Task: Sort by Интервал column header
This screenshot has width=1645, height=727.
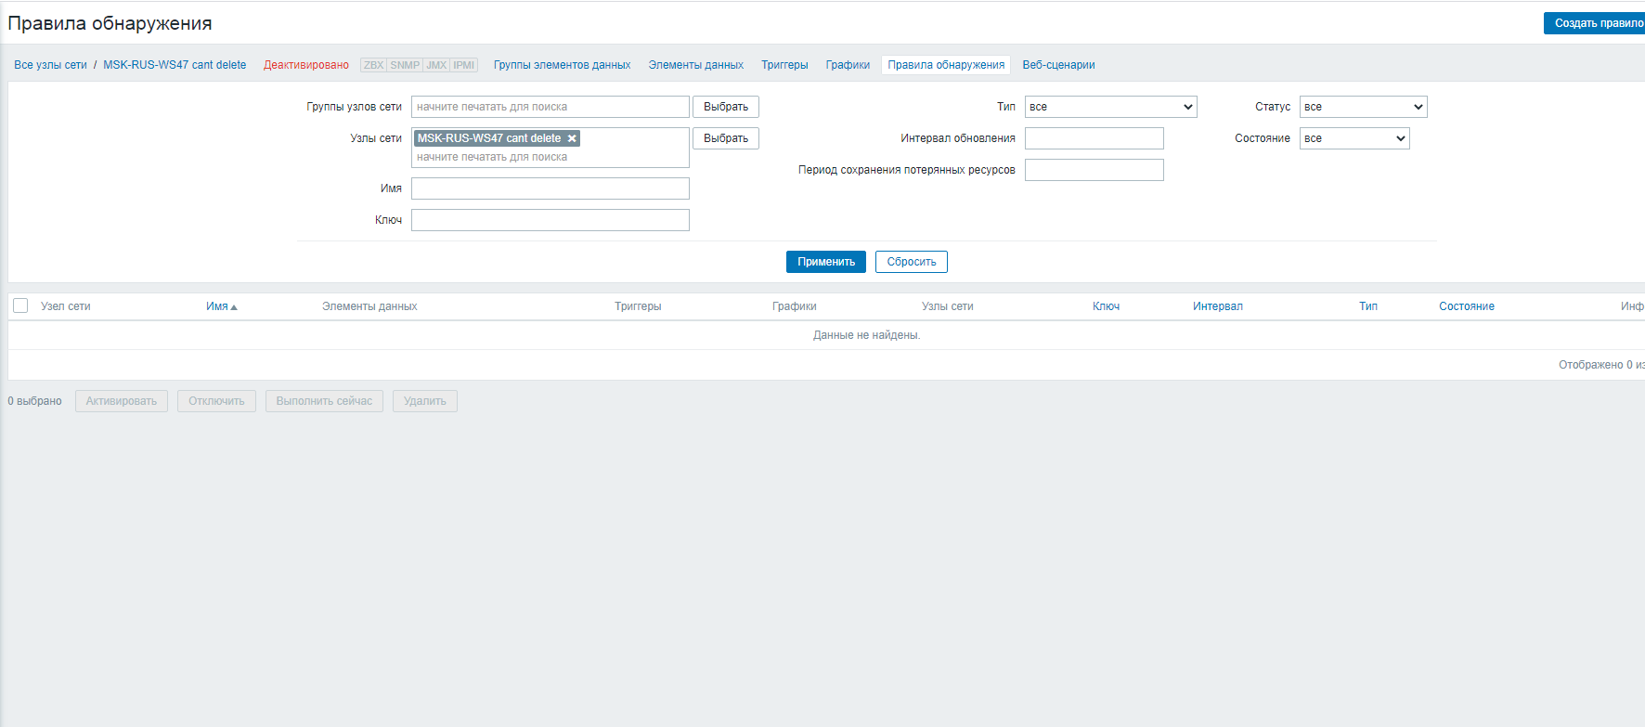Action: click(x=1218, y=306)
